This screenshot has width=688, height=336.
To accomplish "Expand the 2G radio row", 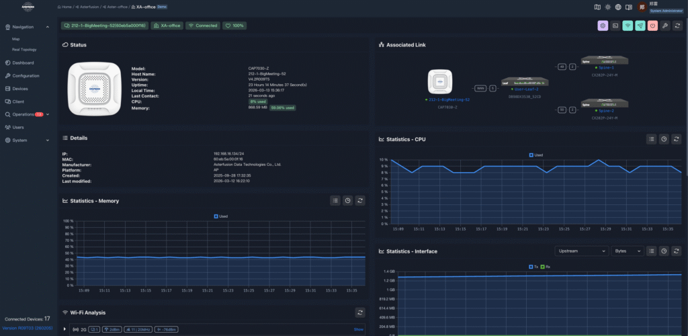I will pyautogui.click(x=64, y=329).
